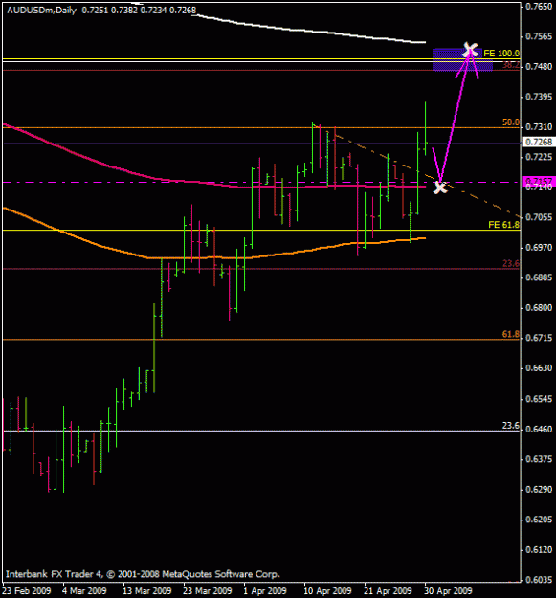Click the 30 Apr 2009 date label
Image resolution: width=556 pixels, height=598 pixels.
pos(448,590)
